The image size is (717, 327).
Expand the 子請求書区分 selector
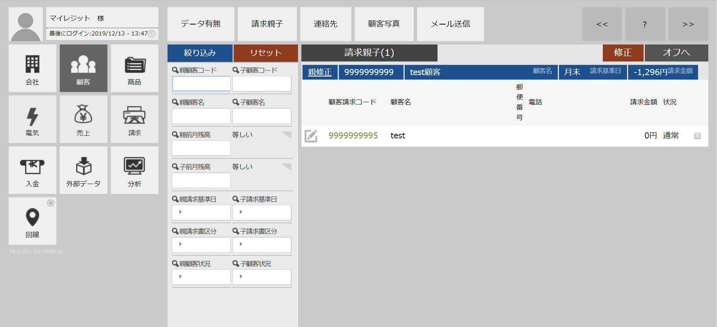coord(262,244)
